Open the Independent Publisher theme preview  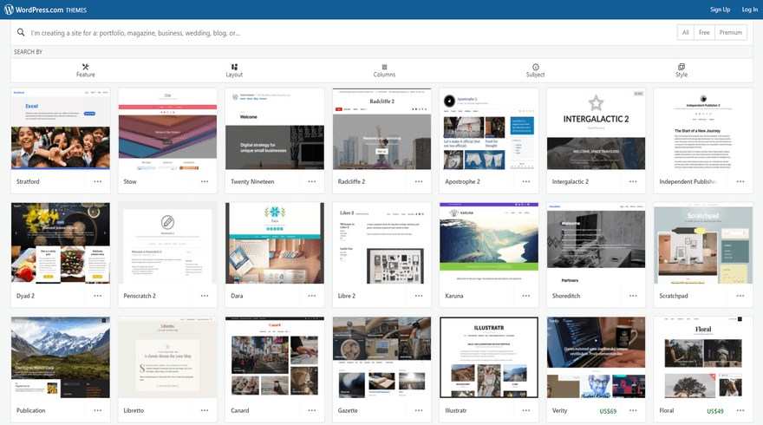tap(702, 129)
